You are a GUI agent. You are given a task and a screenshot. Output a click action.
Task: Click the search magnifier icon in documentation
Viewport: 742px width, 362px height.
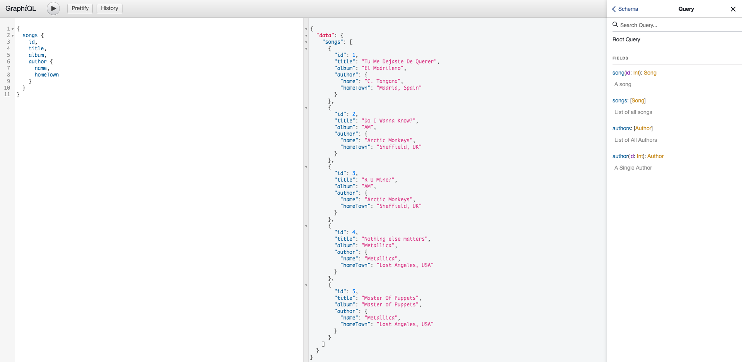point(614,24)
